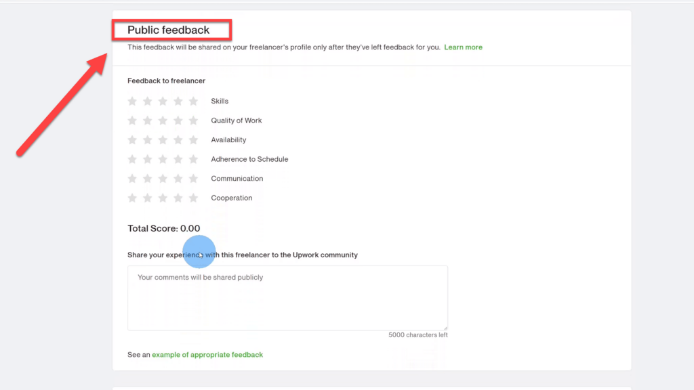694x390 pixels.
Task: Set Quality of Work to two stars
Action: pos(147,121)
